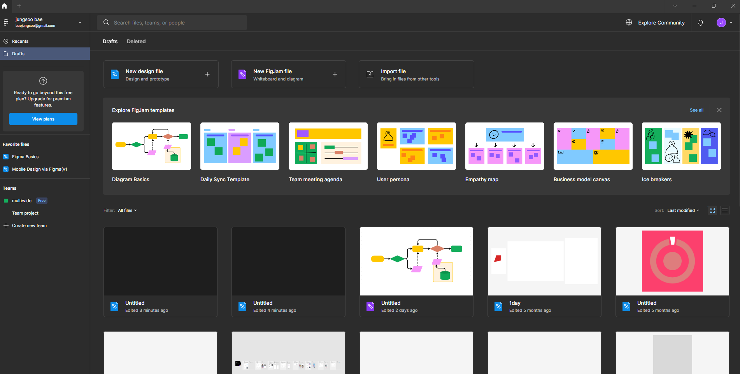Open the Last modified sort dropdown
This screenshot has width=740, height=374.
683,210
